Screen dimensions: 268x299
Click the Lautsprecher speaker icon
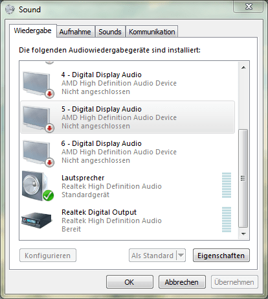point(38,186)
